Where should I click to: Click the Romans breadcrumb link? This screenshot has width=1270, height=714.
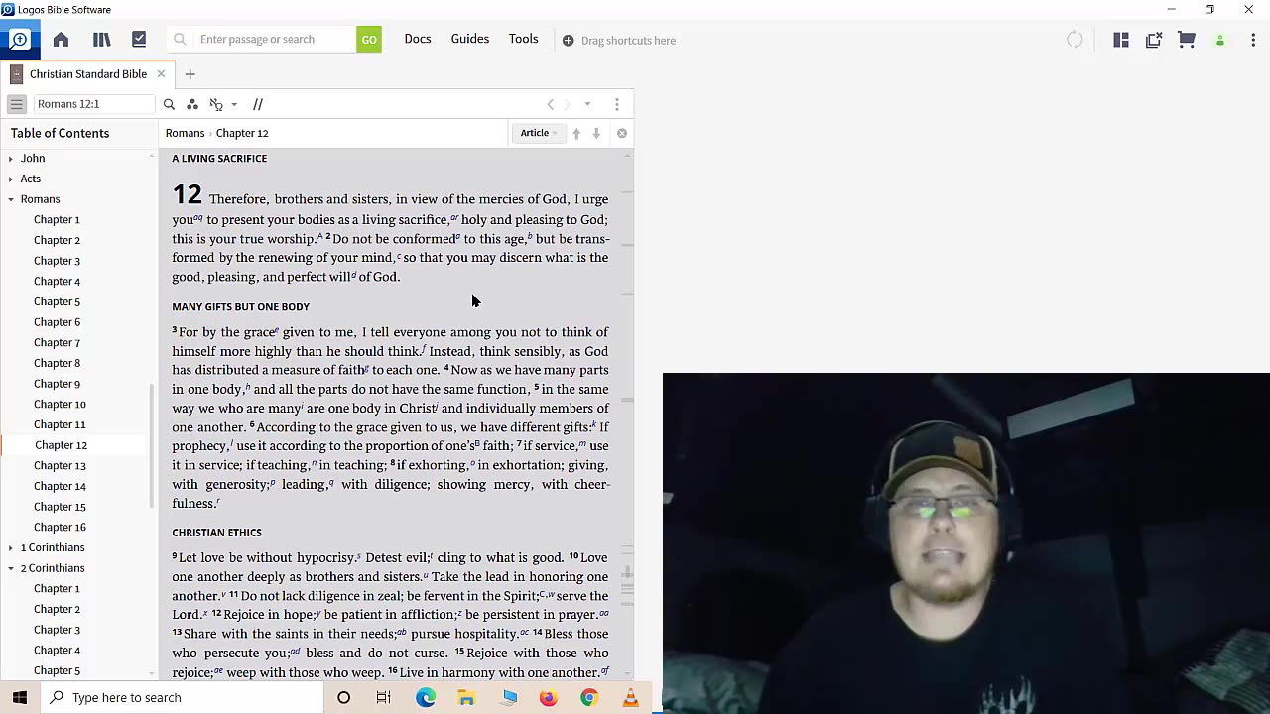(185, 133)
